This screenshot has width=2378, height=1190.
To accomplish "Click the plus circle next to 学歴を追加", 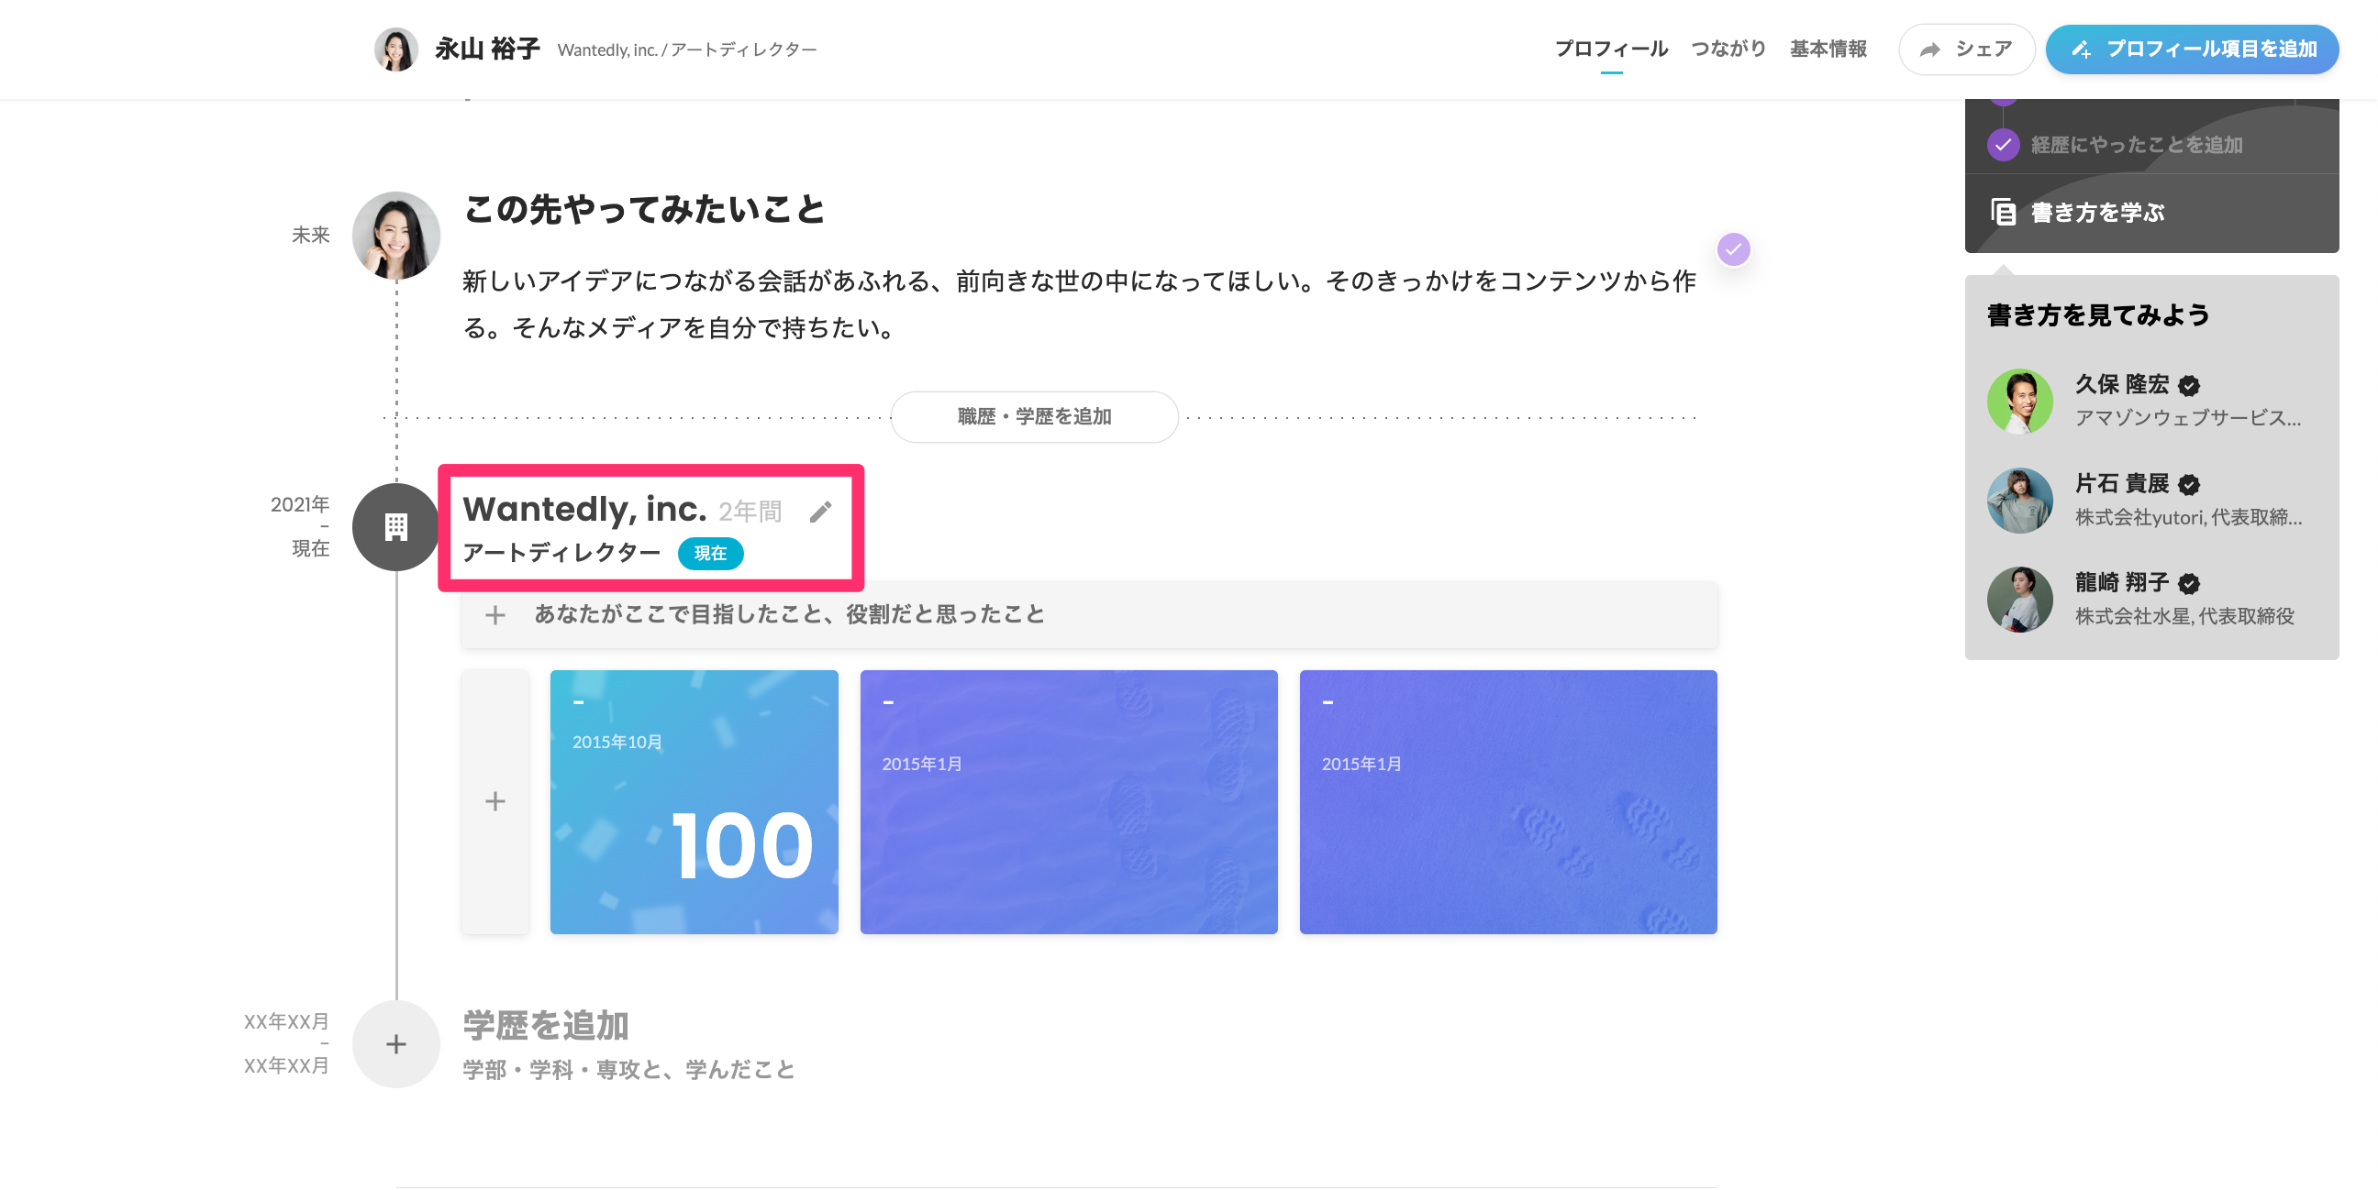I will coord(396,1044).
